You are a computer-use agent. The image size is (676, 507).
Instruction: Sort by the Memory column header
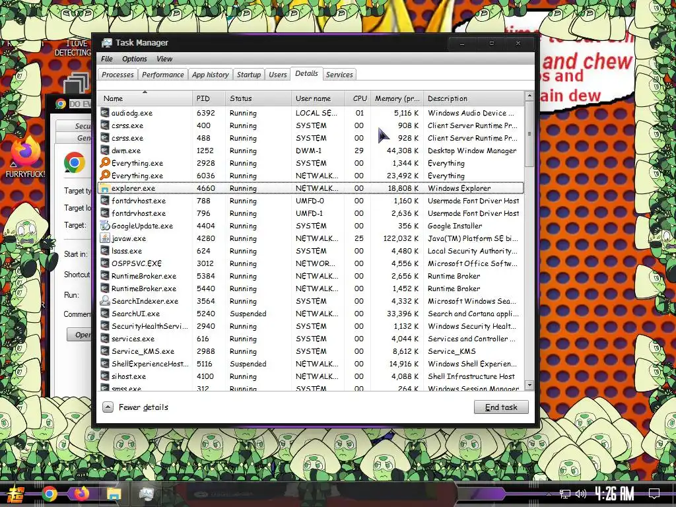[397, 98]
